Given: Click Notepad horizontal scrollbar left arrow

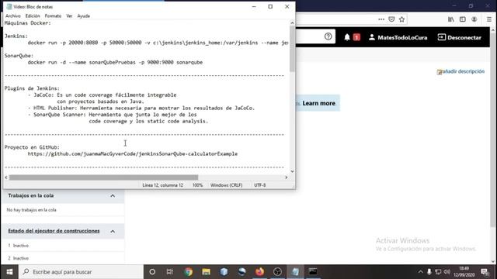Looking at the screenshot, I should pyautogui.click(x=6, y=177).
